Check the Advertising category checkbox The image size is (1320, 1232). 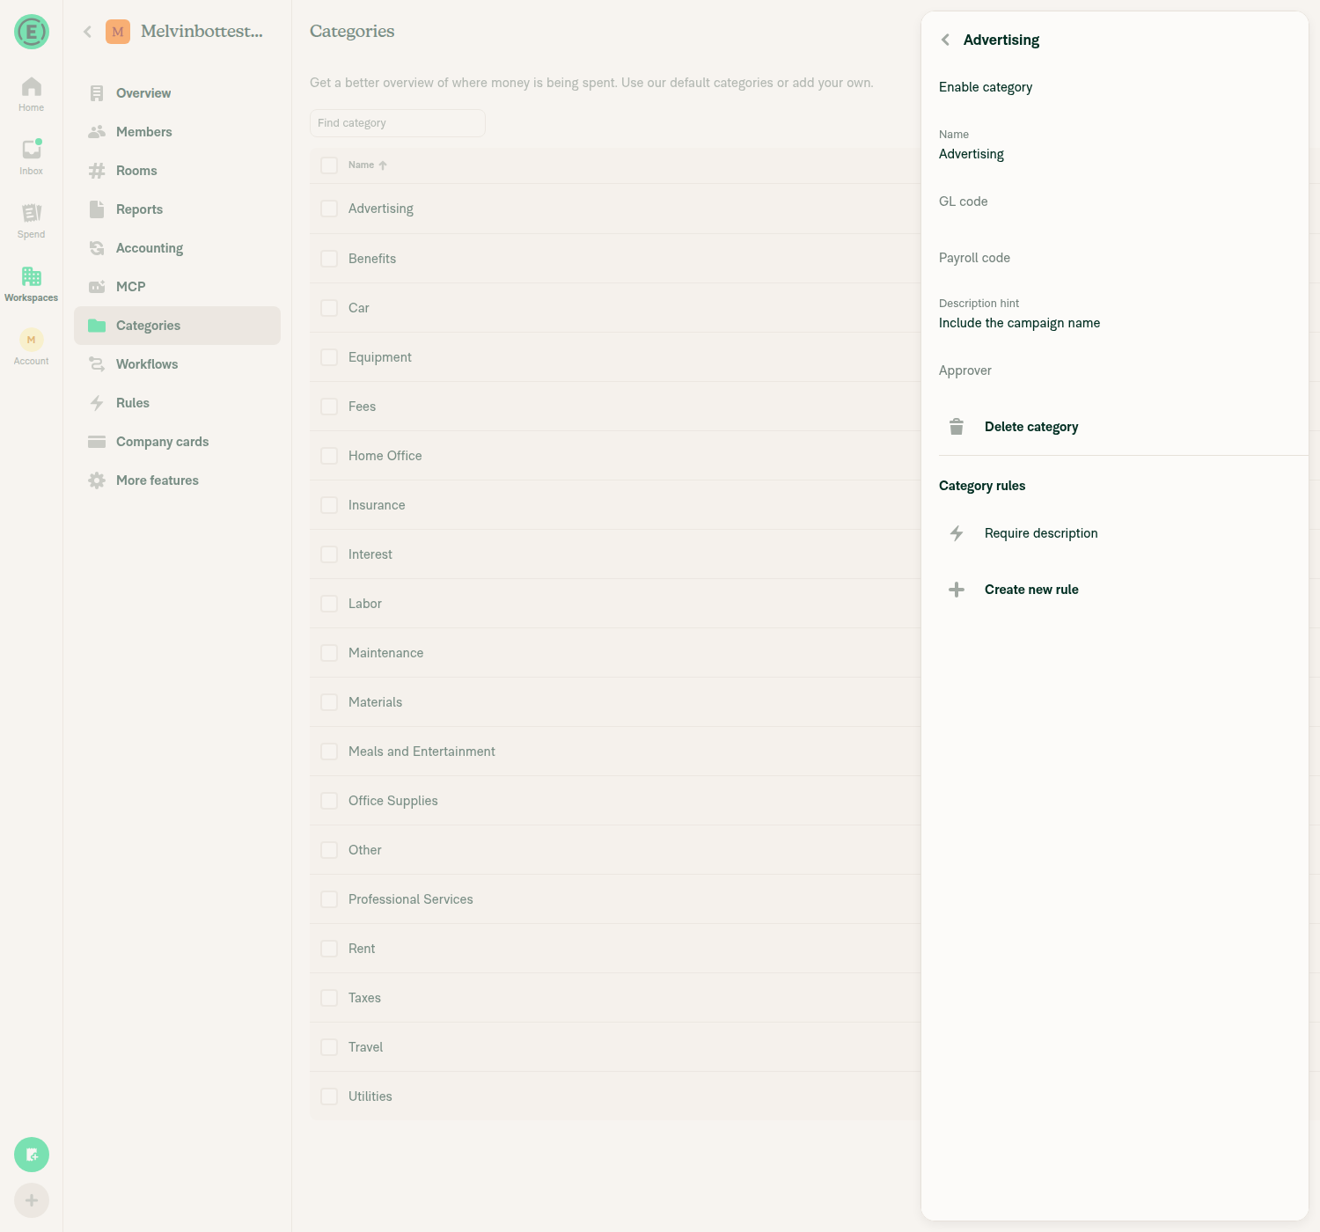(x=329, y=209)
